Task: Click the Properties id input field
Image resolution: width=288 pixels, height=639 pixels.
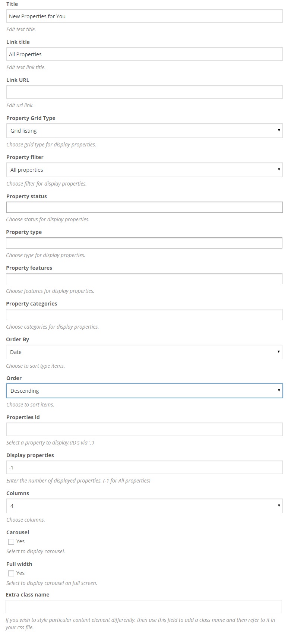Action: click(144, 429)
